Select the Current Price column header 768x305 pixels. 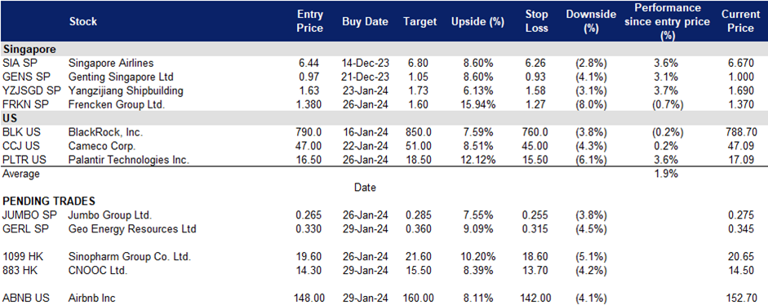[x=740, y=21]
